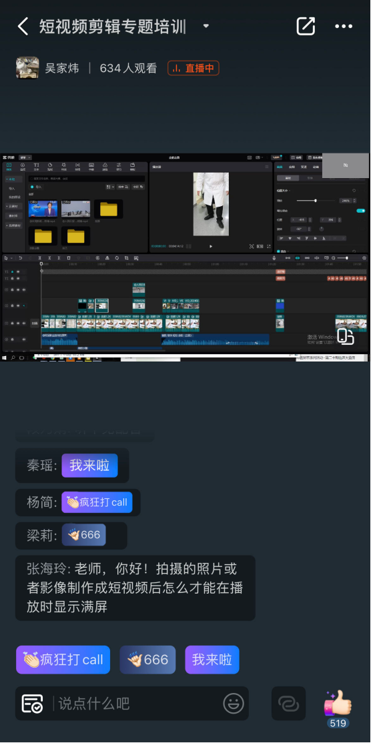Viewport: 371px width, 743px height.
Task: Tap the note-with-checkmark icon beside the comment box
Action: pyautogui.click(x=33, y=704)
